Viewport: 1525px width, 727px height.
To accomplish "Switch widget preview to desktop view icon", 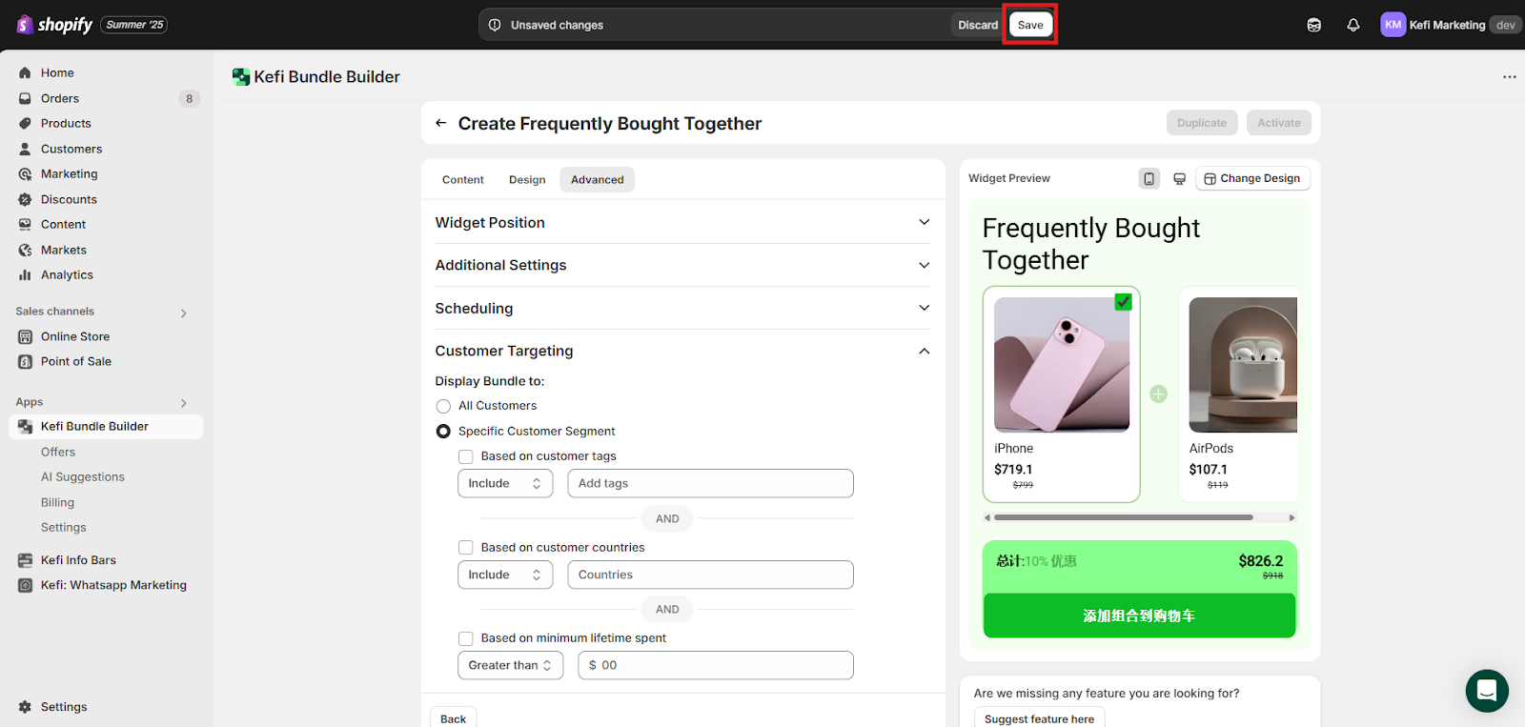I will click(x=1179, y=178).
